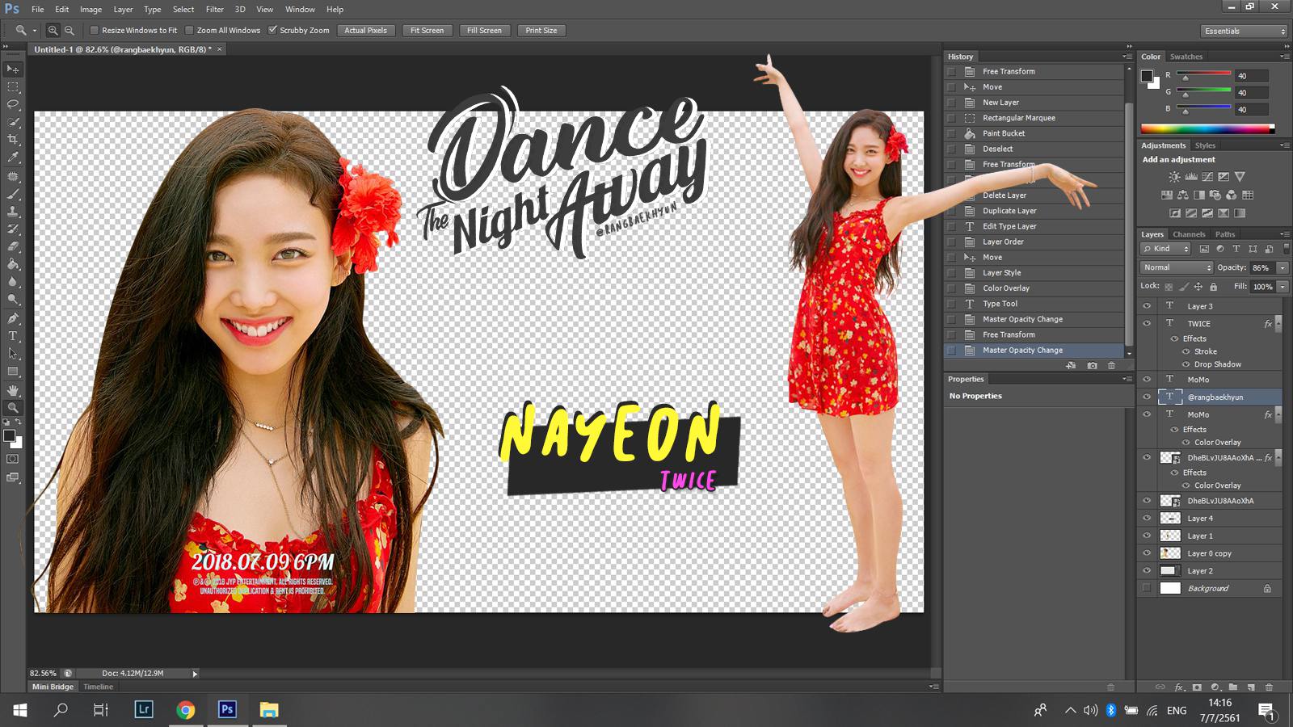This screenshot has height=727, width=1293.
Task: Select the Crop tool
Action: 13,141
